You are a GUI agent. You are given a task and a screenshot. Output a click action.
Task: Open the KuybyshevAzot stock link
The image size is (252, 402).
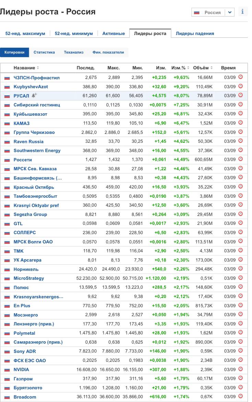pyautogui.click(x=31, y=87)
